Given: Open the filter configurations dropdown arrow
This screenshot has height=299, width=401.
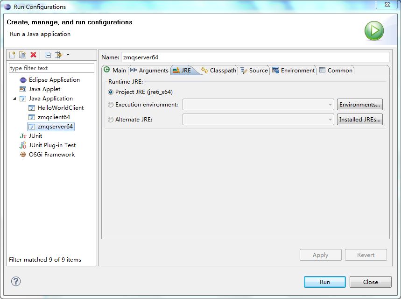Looking at the screenshot, I should (68, 55).
